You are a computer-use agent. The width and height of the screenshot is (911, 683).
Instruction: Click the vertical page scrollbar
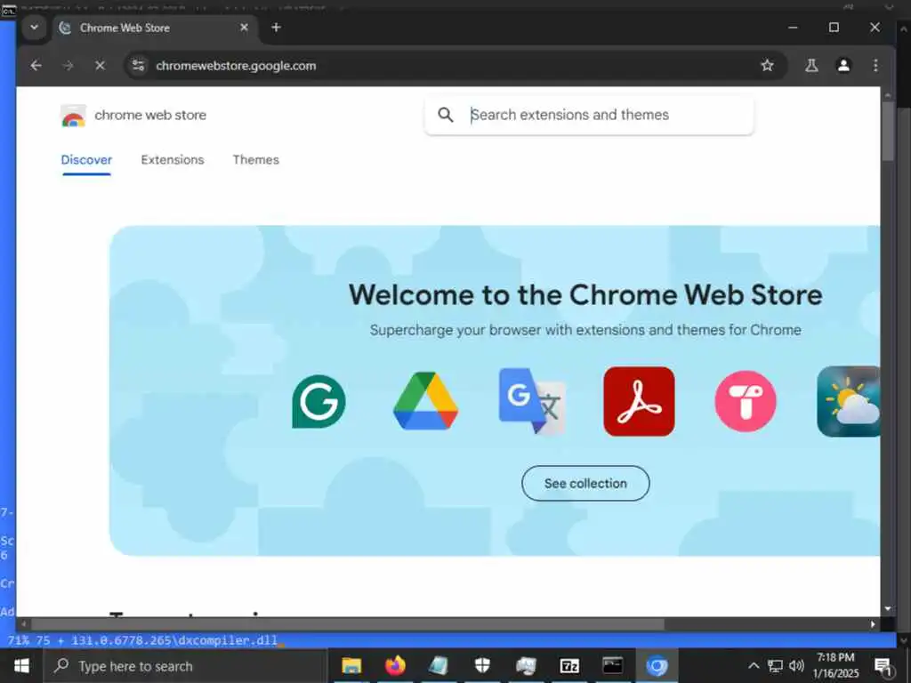click(x=888, y=132)
